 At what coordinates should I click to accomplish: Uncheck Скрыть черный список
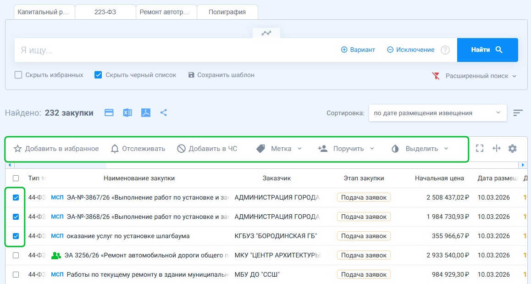98,75
